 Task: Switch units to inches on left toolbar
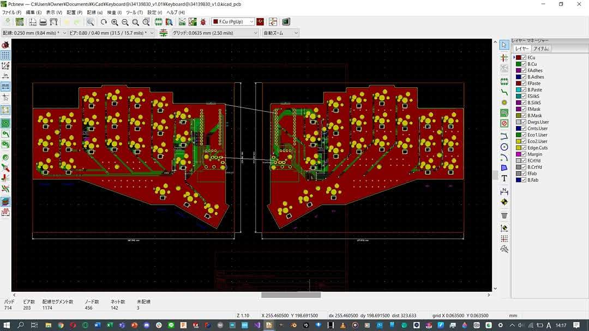5,76
